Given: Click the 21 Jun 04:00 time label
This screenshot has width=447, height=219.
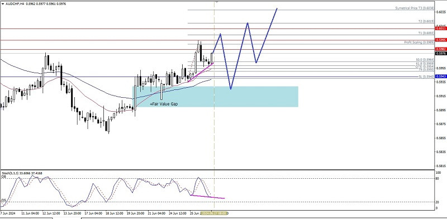Looking at the screenshot, I should [156, 213].
